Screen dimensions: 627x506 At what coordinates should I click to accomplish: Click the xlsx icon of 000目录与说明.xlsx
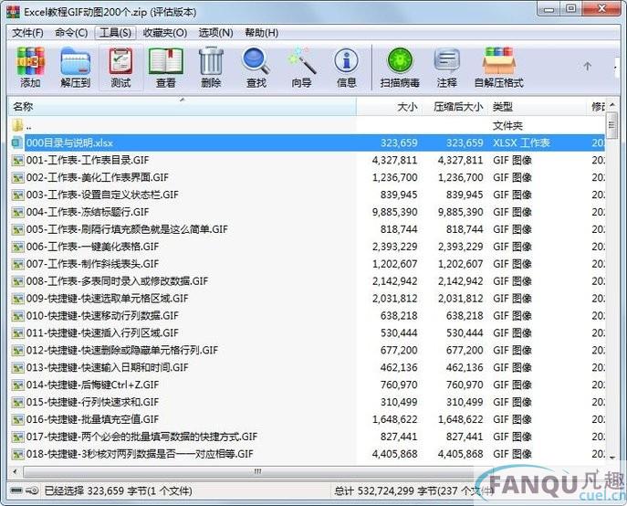click(17, 142)
